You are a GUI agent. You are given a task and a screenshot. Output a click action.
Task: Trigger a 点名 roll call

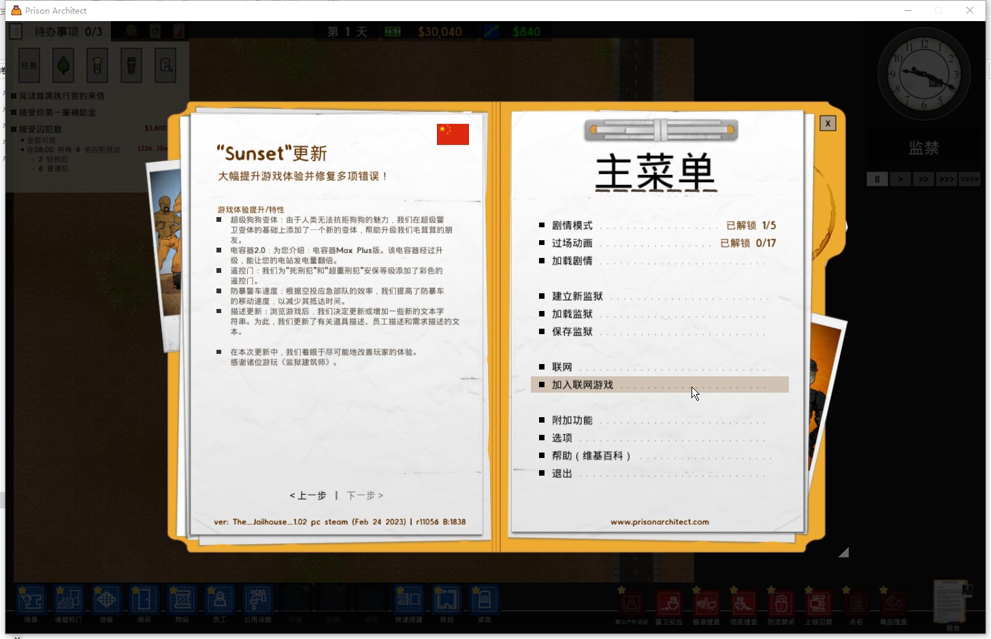[855, 604]
